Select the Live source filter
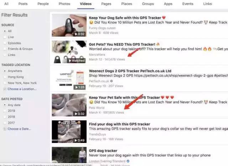Image resolution: width=228 pixels, height=166 pixels. [x=5, y=37]
